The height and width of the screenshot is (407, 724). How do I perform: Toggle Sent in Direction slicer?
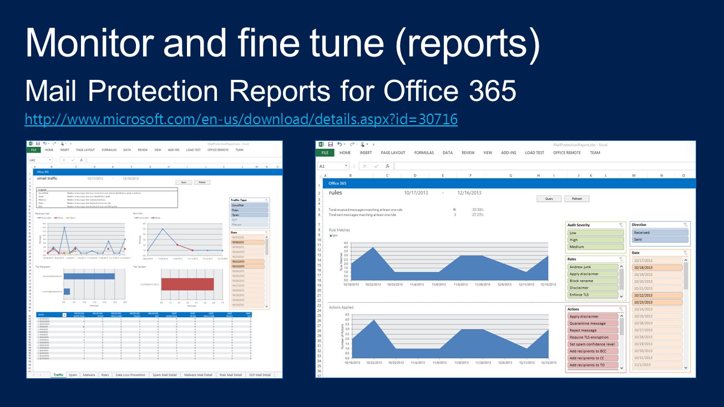point(660,240)
